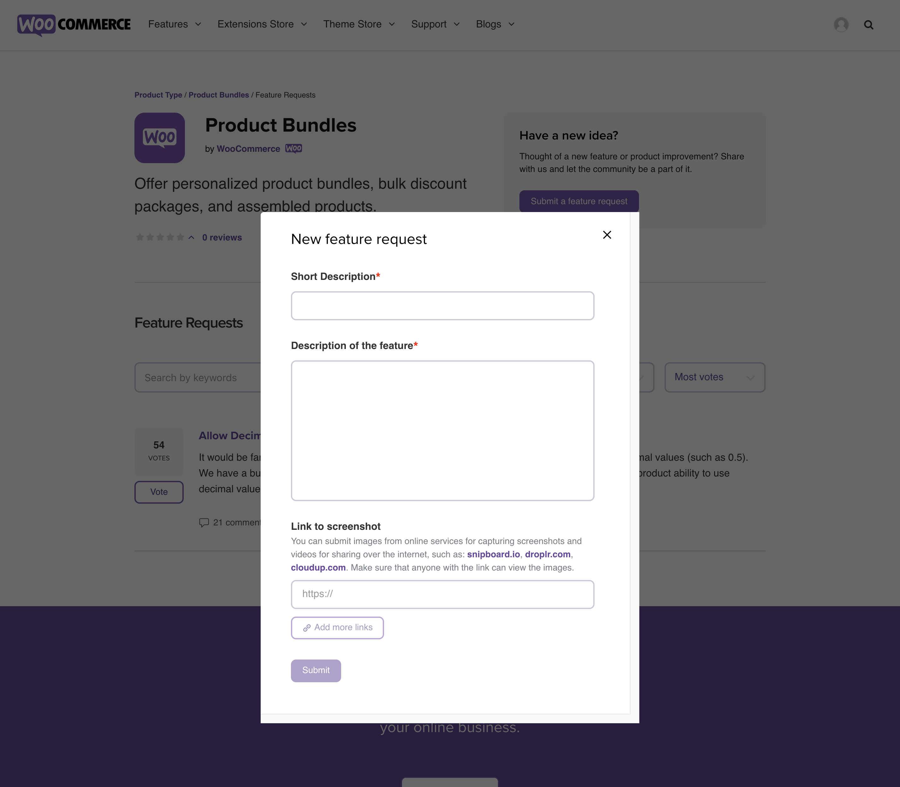Click the Add more links button
This screenshot has height=787, width=900.
coord(337,628)
